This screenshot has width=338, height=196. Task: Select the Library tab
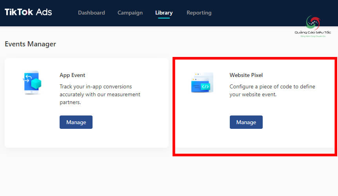coord(164,13)
